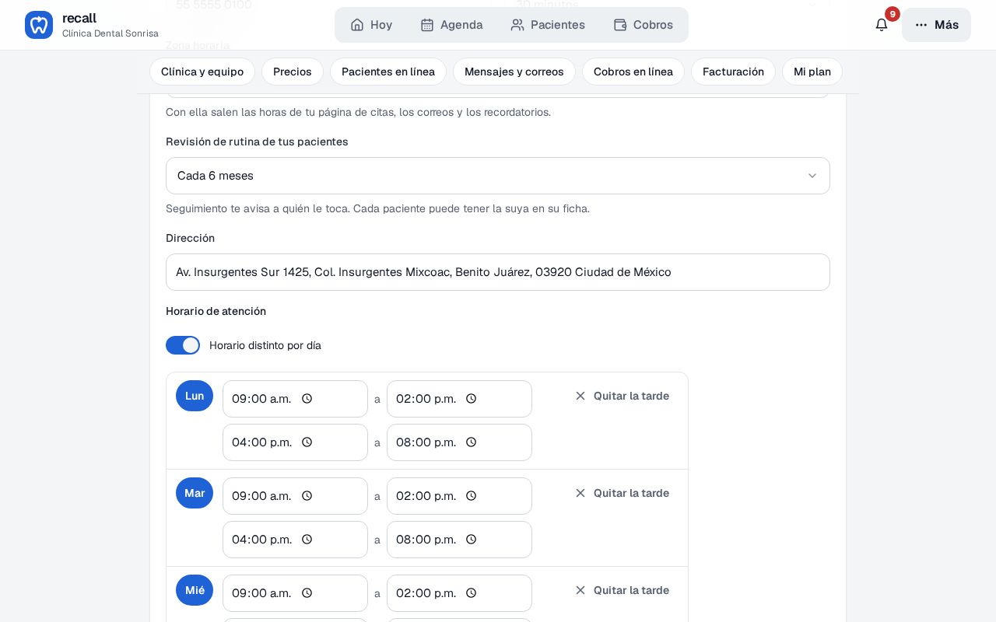The image size is (996, 622).
Task: Click clock icon in Mar 09:00 a.m. field
Action: click(x=307, y=496)
